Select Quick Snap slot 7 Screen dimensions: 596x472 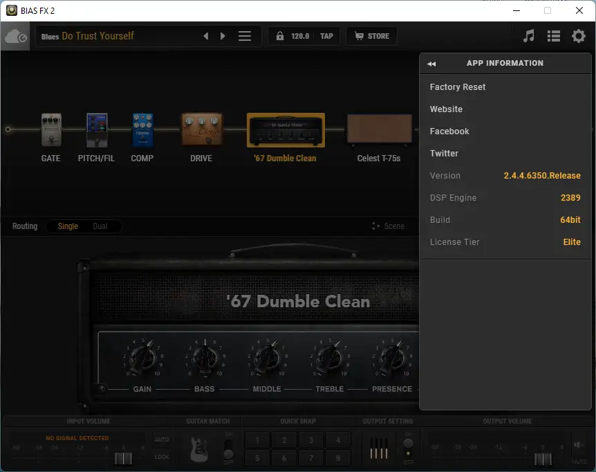coord(311,458)
